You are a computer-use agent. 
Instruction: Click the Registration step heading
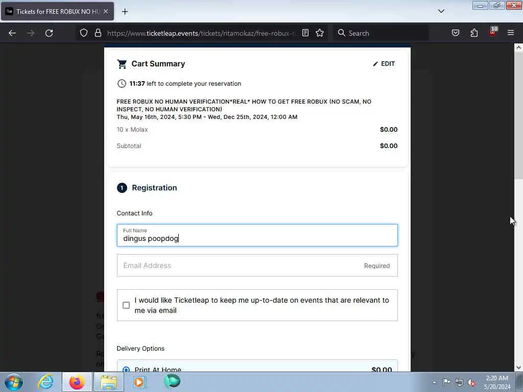154,188
